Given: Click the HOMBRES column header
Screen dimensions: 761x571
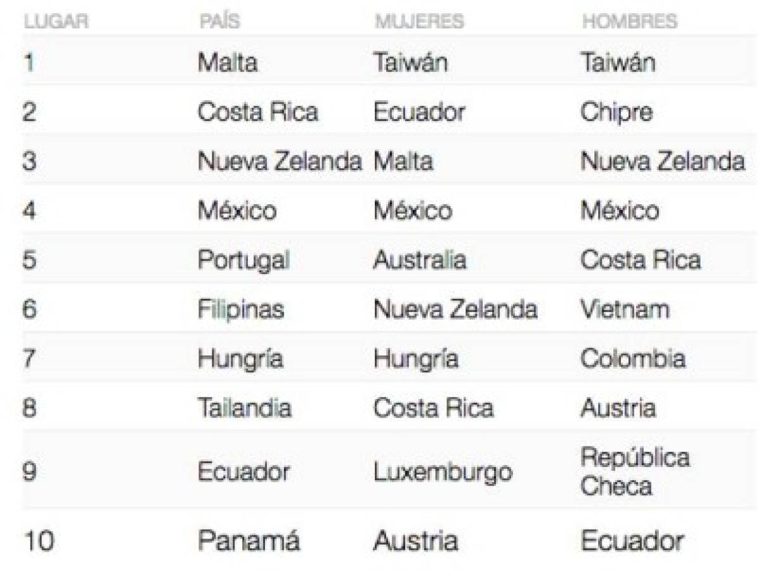Looking at the screenshot, I should (x=630, y=21).
